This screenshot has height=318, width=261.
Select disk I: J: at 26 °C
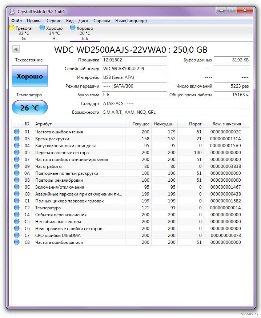tap(85, 33)
